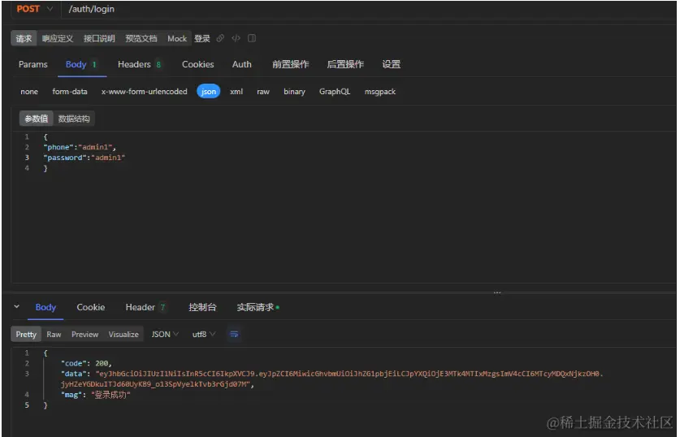Open the JSON response format dropdown
Image resolution: width=680 pixels, height=437 pixels.
click(x=165, y=335)
